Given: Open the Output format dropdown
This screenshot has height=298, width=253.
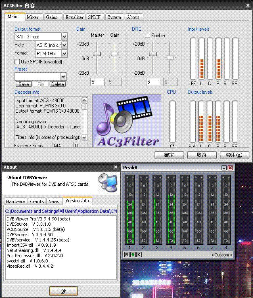Looking at the screenshot, I should tap(65, 36).
